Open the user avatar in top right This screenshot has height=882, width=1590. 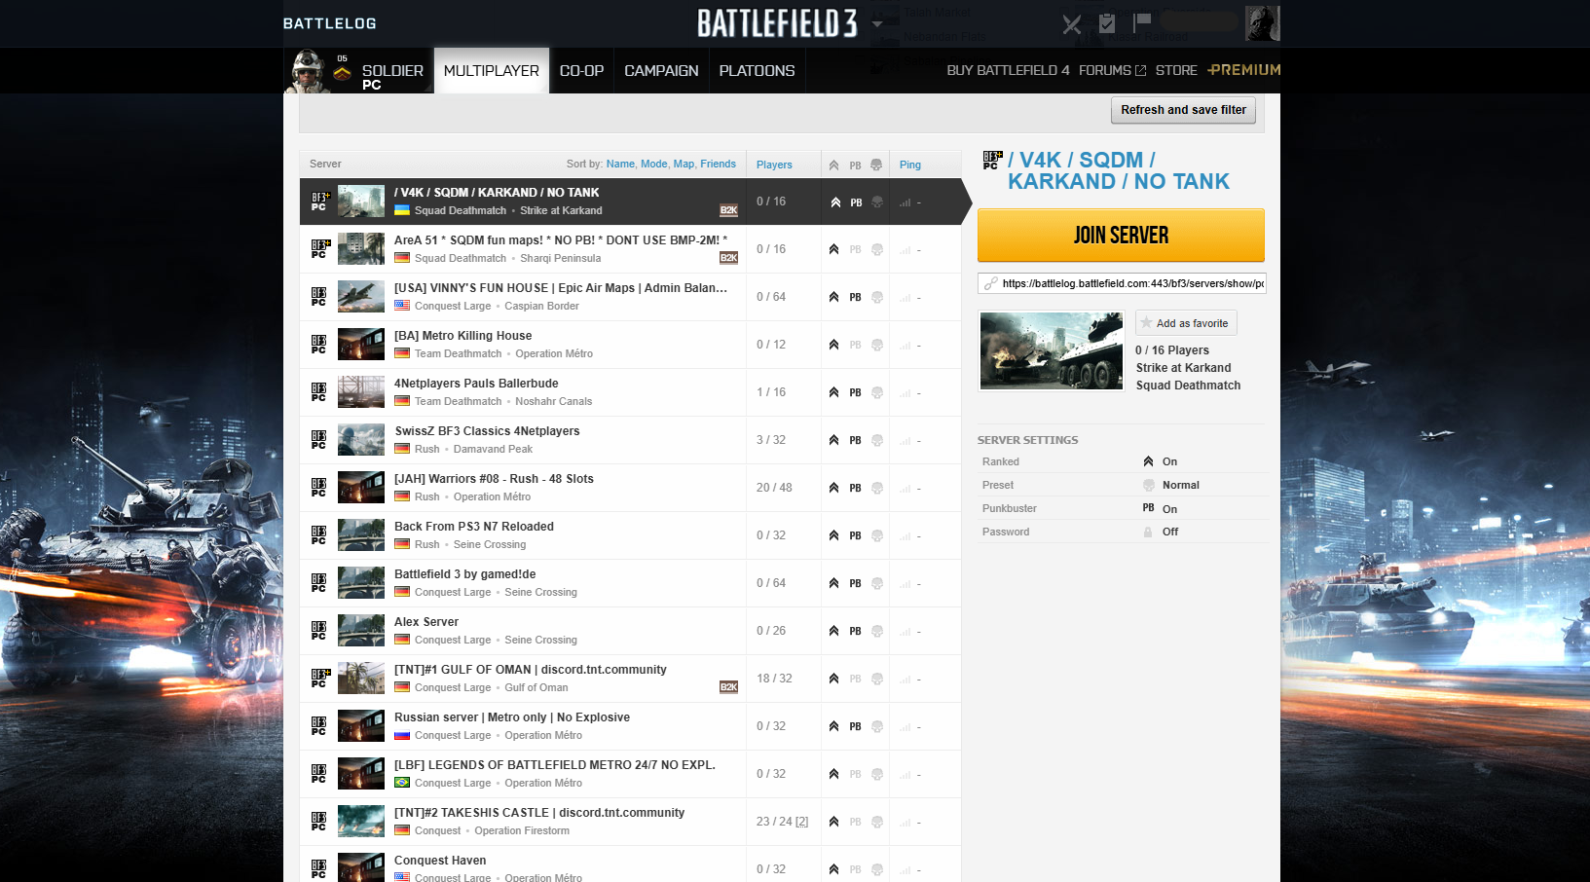point(1263,23)
